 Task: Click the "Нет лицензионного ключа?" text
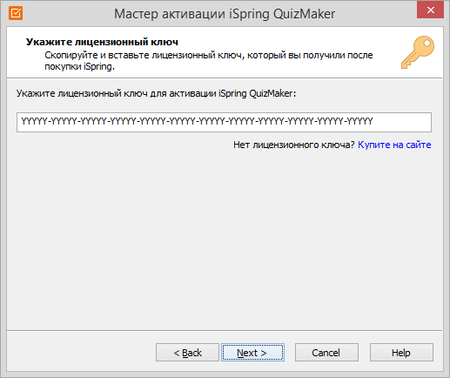(x=294, y=145)
